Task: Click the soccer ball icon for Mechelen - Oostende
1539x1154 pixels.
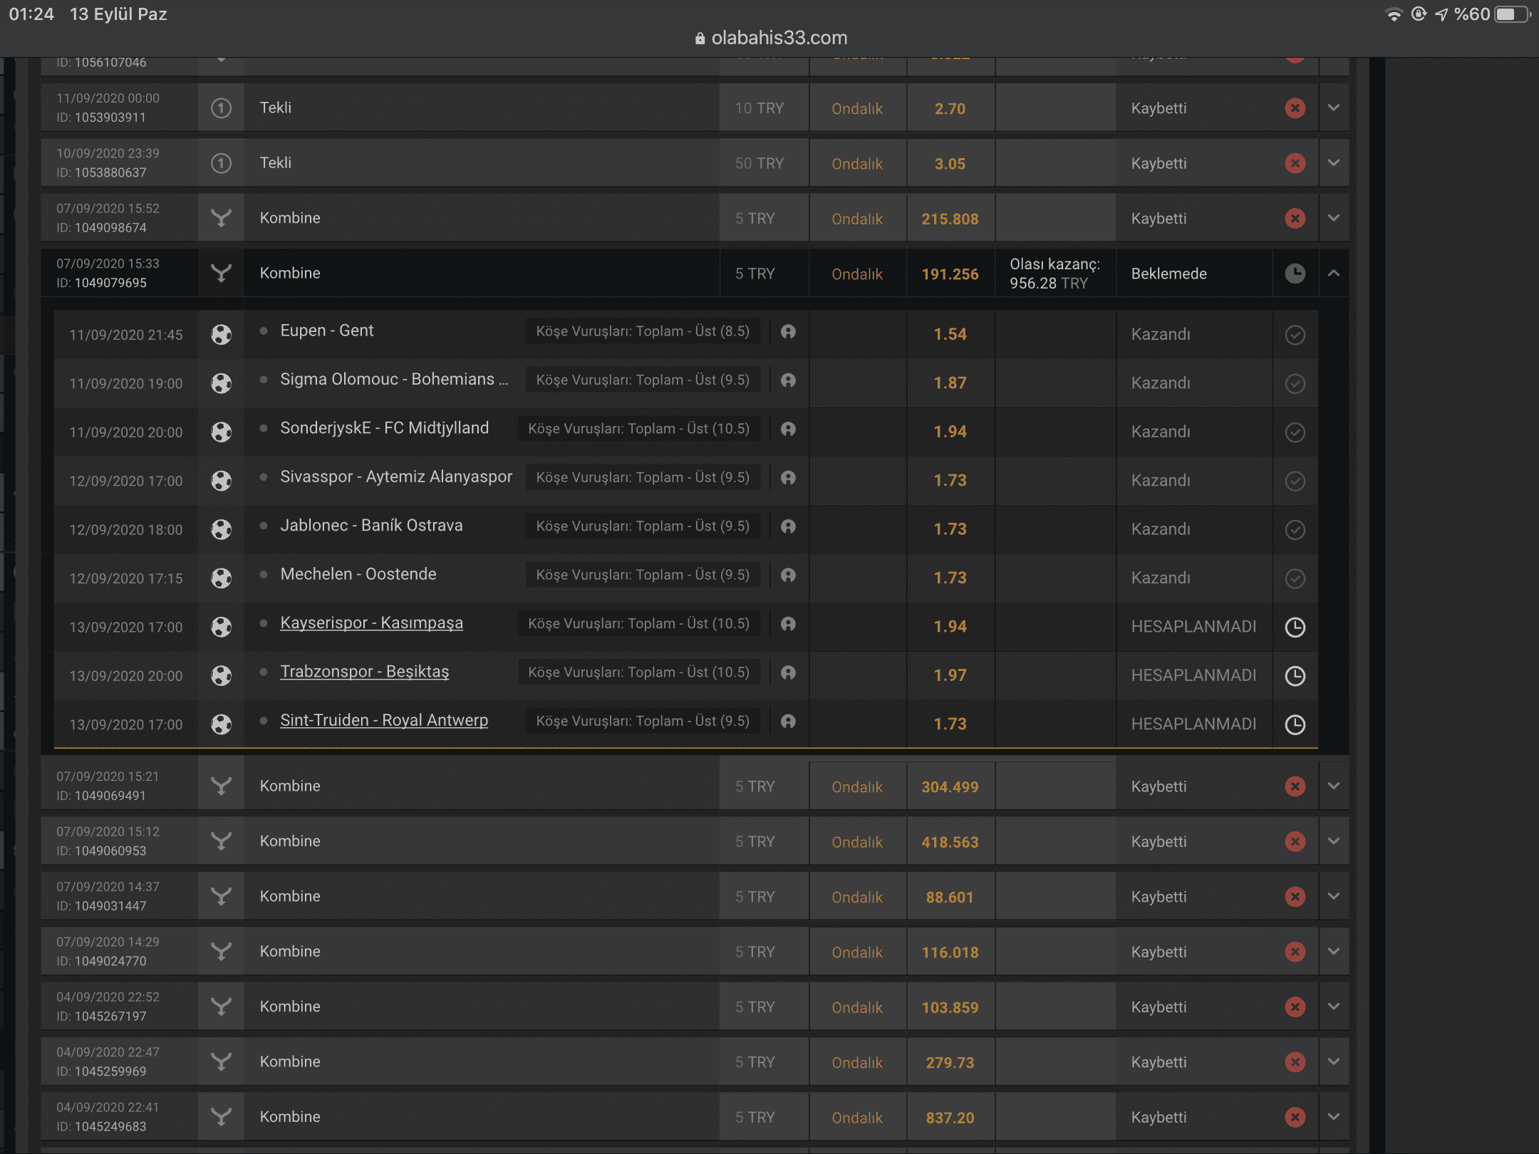Action: (x=222, y=578)
